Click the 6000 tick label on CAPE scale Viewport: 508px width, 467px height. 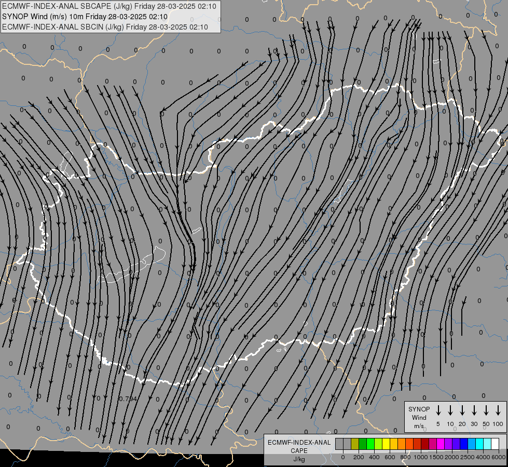pyautogui.click(x=499, y=457)
